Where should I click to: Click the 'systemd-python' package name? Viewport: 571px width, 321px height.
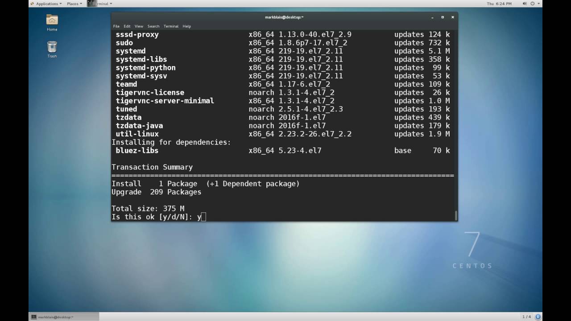146,68
